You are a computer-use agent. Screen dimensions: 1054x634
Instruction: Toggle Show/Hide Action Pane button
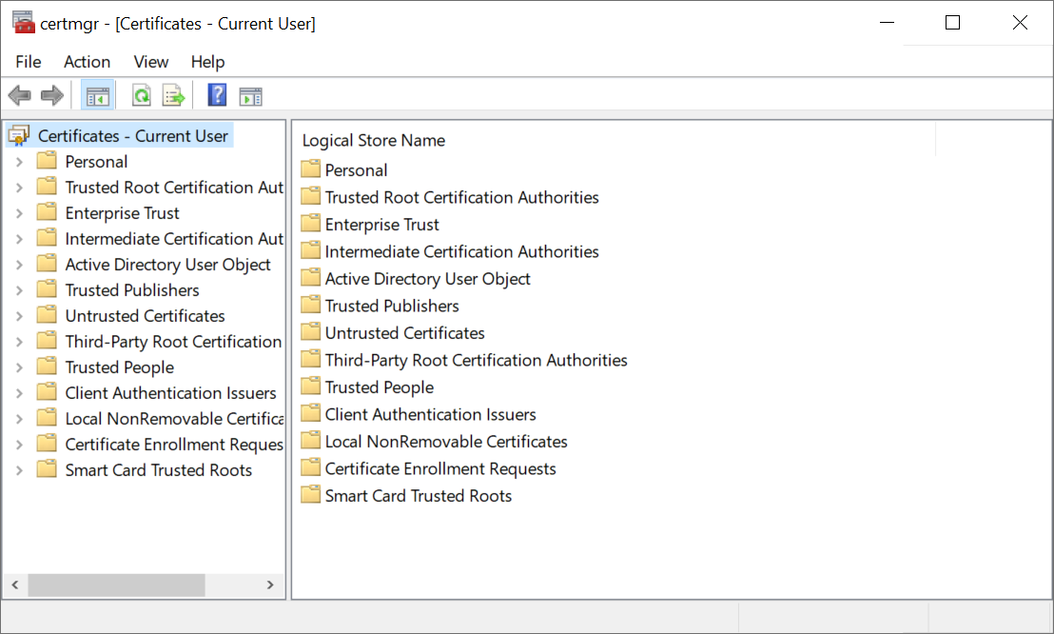(250, 96)
